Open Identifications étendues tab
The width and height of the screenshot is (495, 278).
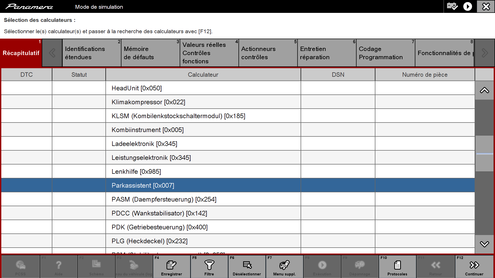92,53
